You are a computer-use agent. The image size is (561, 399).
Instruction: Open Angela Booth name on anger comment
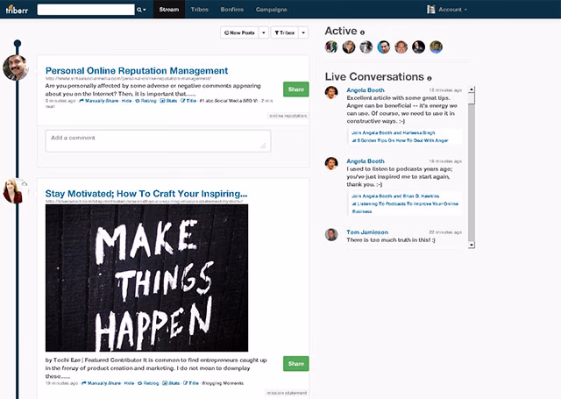[366, 90]
